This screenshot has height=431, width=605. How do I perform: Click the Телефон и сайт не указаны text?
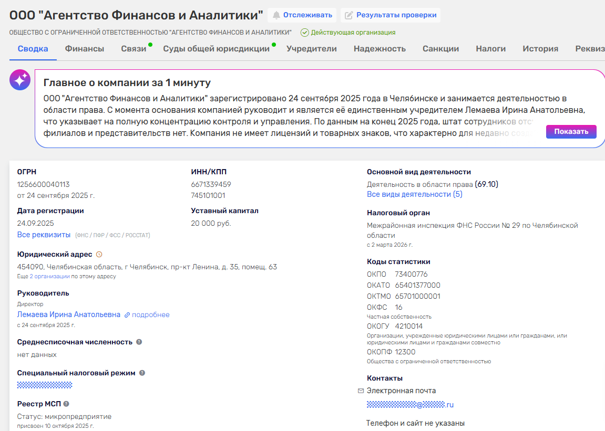coord(415,423)
